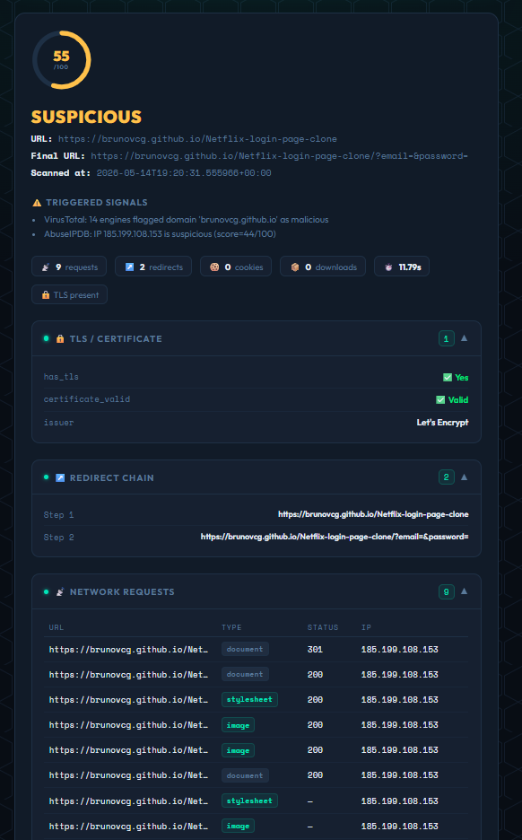Click the count badge 9 on Network Requests

click(x=447, y=591)
